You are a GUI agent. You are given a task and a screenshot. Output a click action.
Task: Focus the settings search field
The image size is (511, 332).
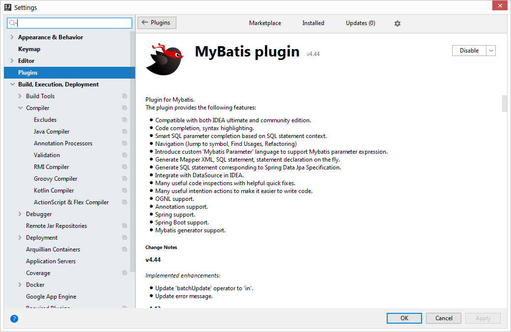point(69,23)
